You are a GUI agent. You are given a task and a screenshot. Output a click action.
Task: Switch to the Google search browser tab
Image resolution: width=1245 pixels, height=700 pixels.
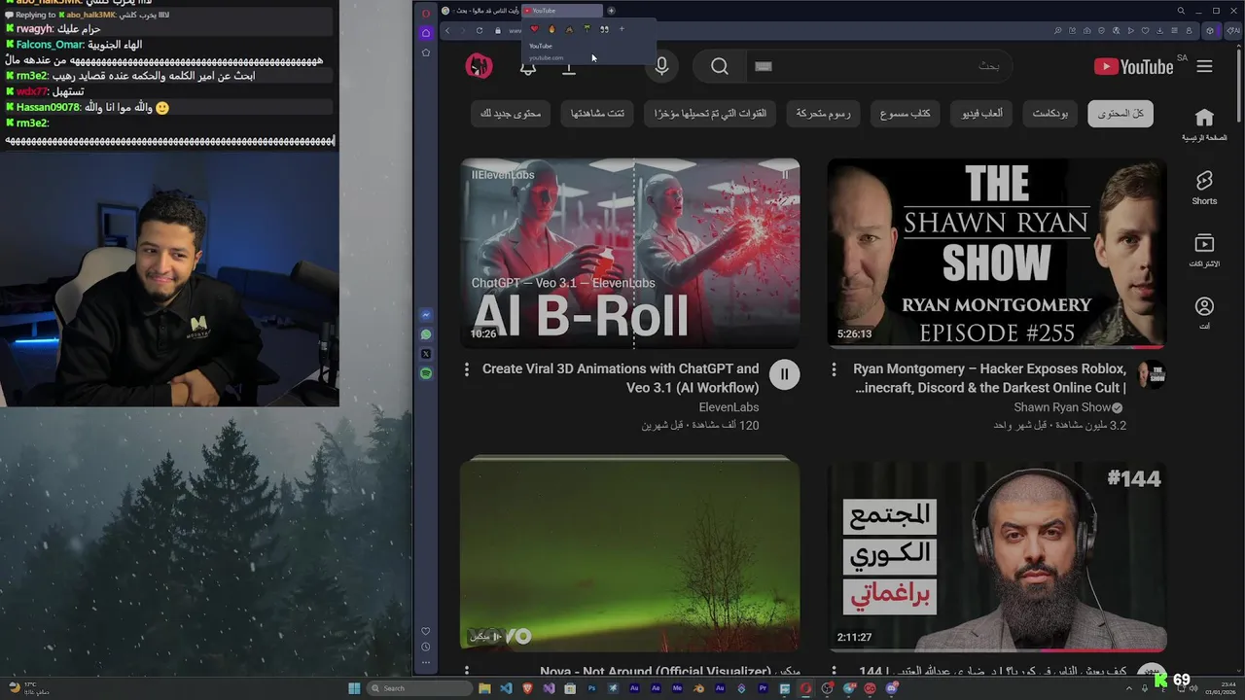pos(480,11)
